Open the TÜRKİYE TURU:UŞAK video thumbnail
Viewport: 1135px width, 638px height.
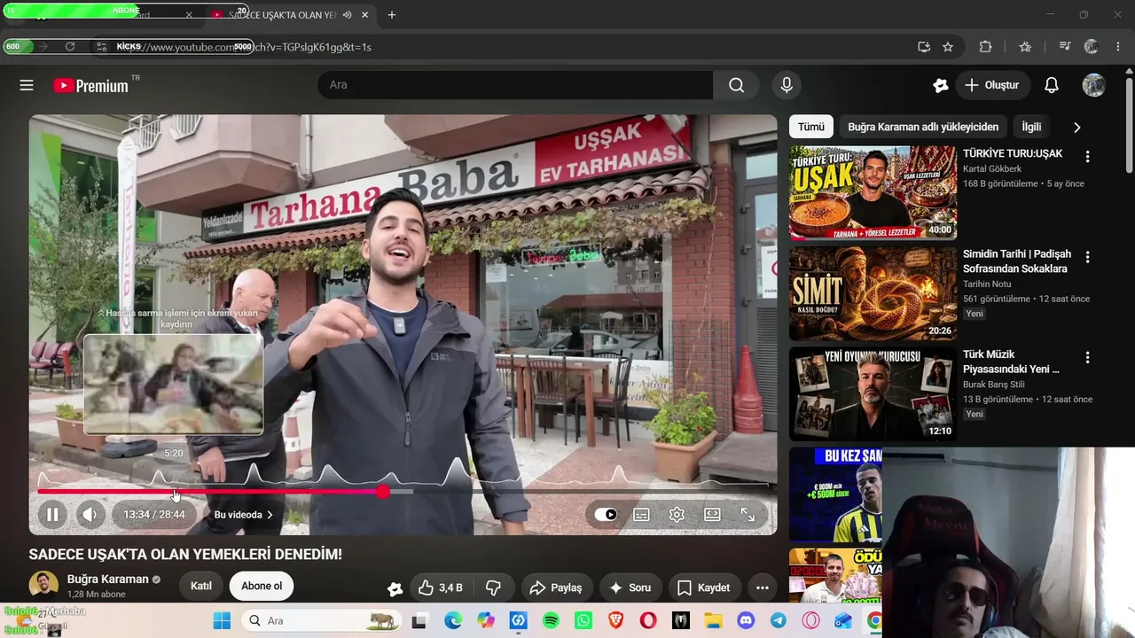tap(873, 193)
